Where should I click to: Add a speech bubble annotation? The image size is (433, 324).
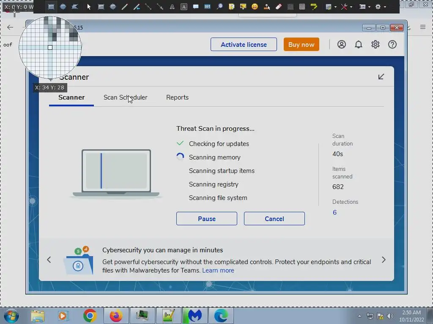196,7
